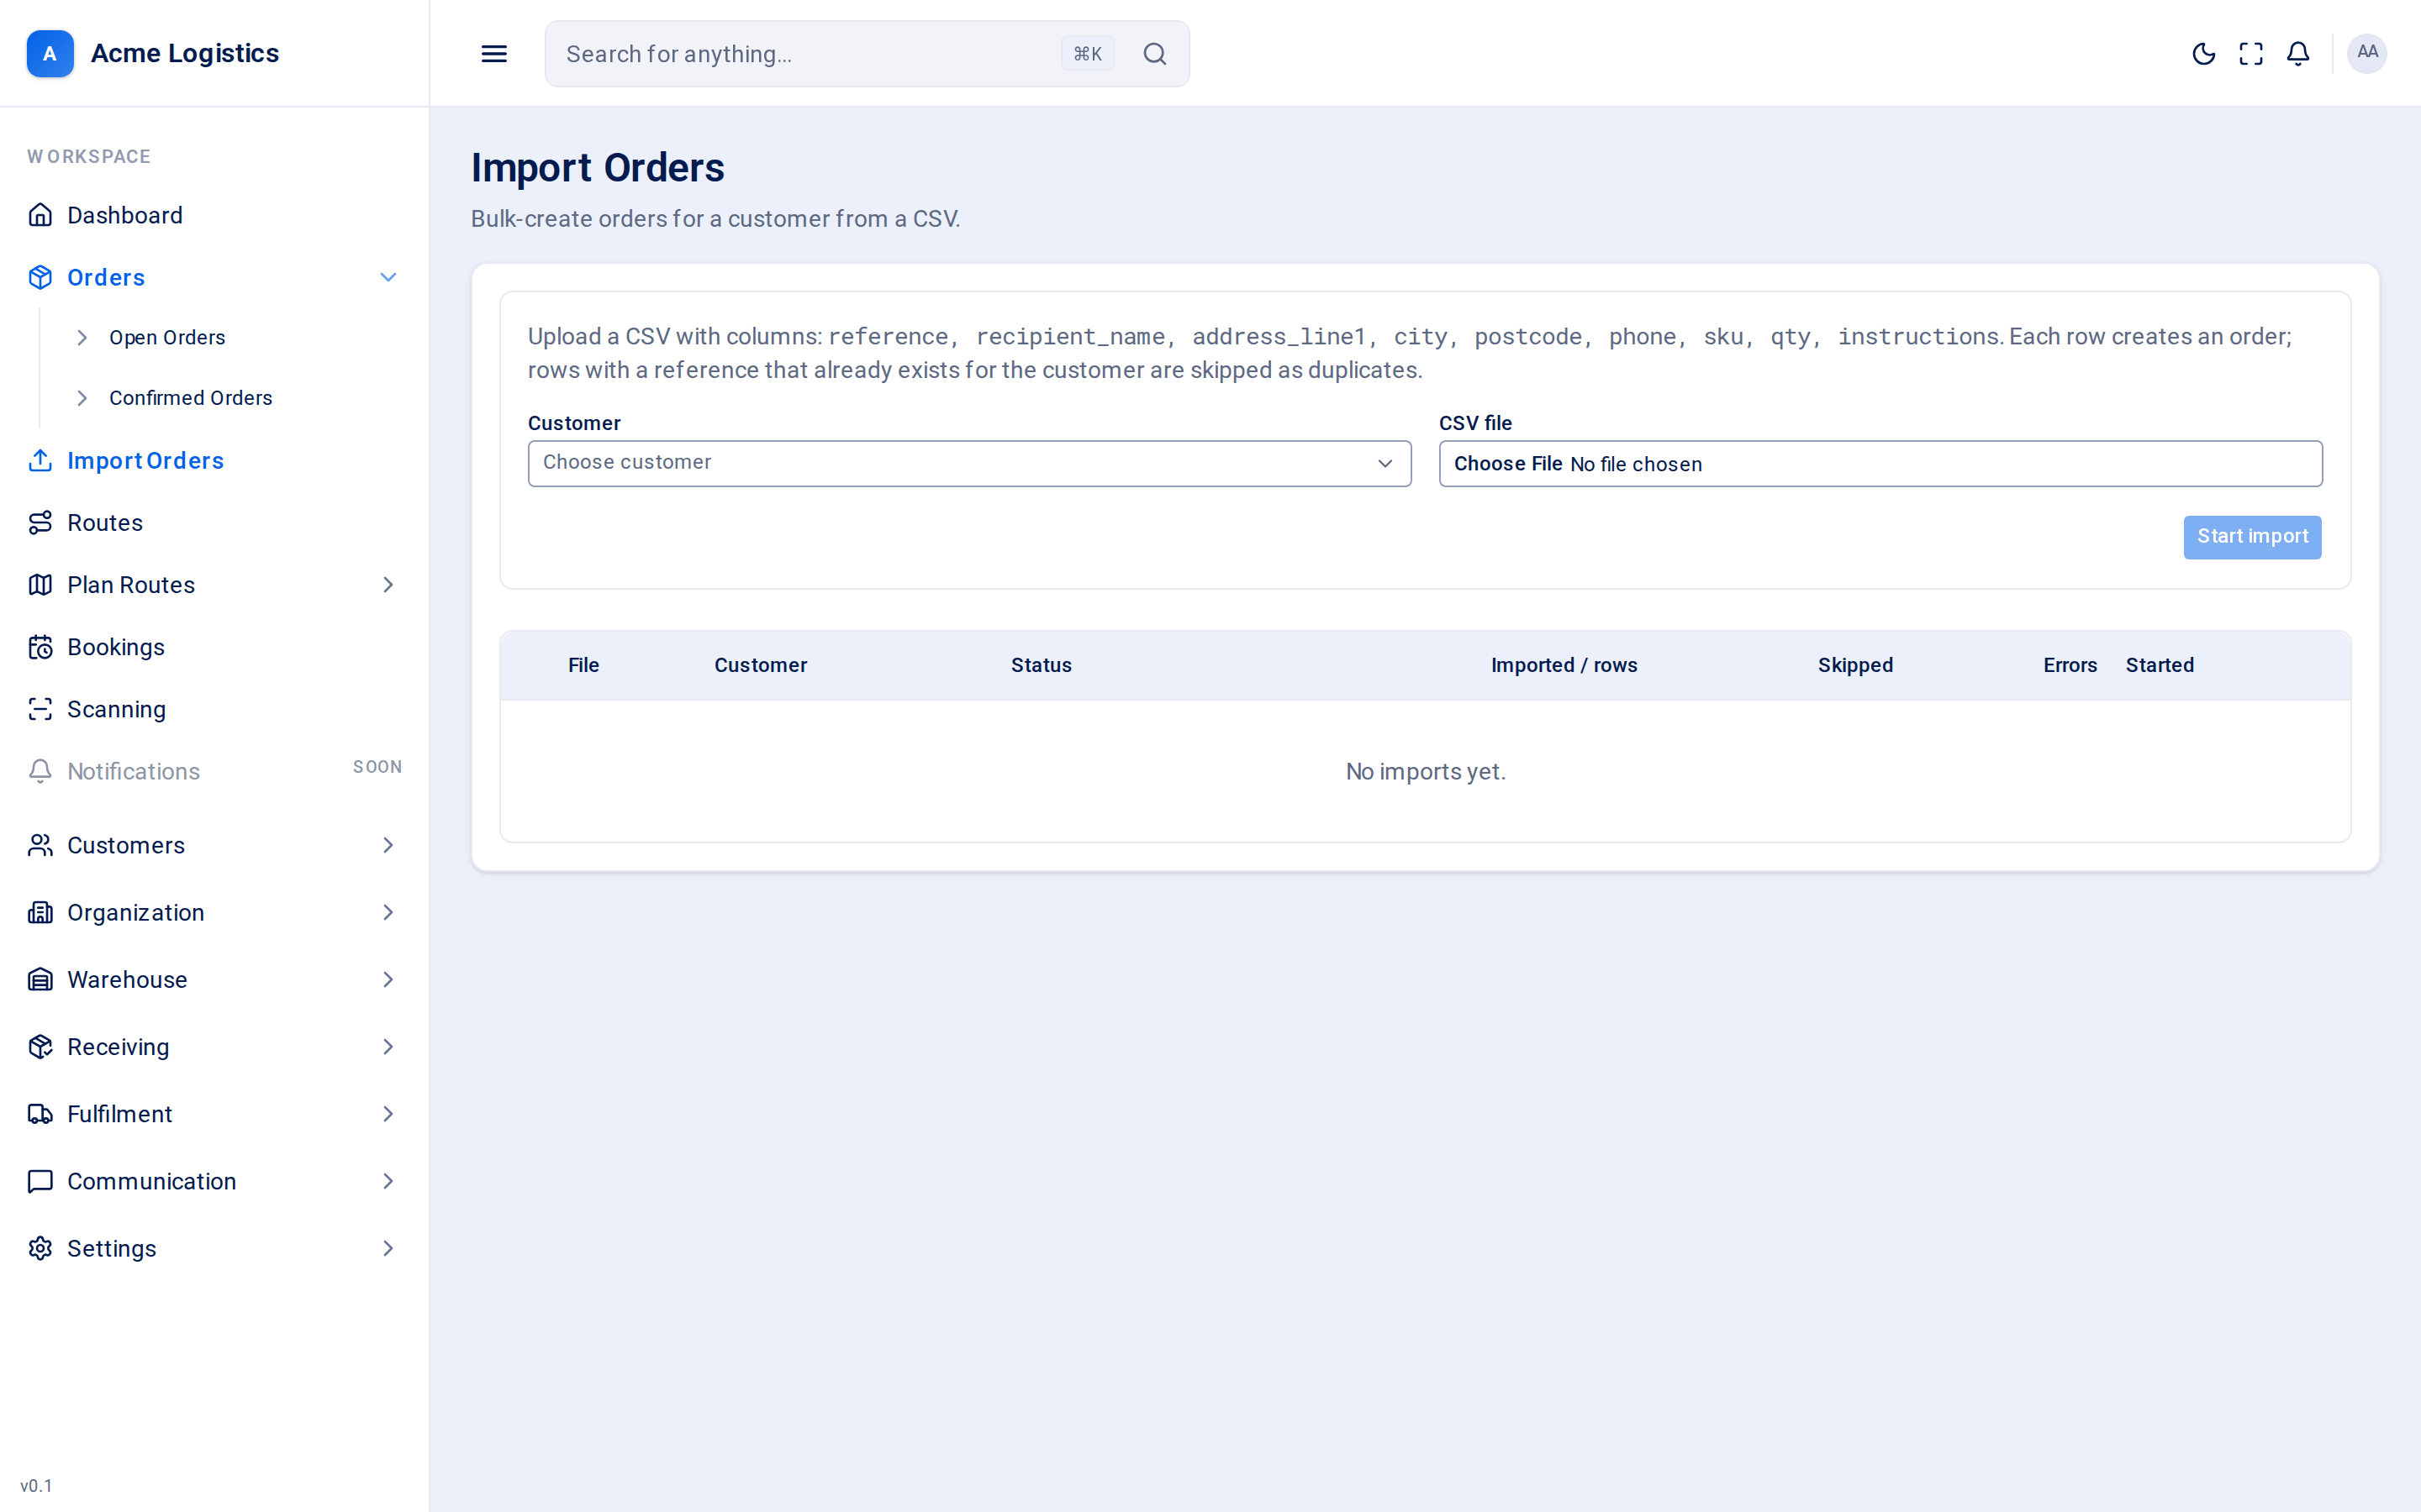Screen dimensions: 2421x1512
Task: Open the Open Orders menu item
Action: coord(167,338)
